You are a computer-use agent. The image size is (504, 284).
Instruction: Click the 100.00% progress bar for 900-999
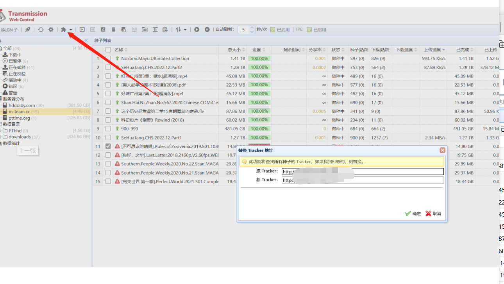click(x=259, y=129)
